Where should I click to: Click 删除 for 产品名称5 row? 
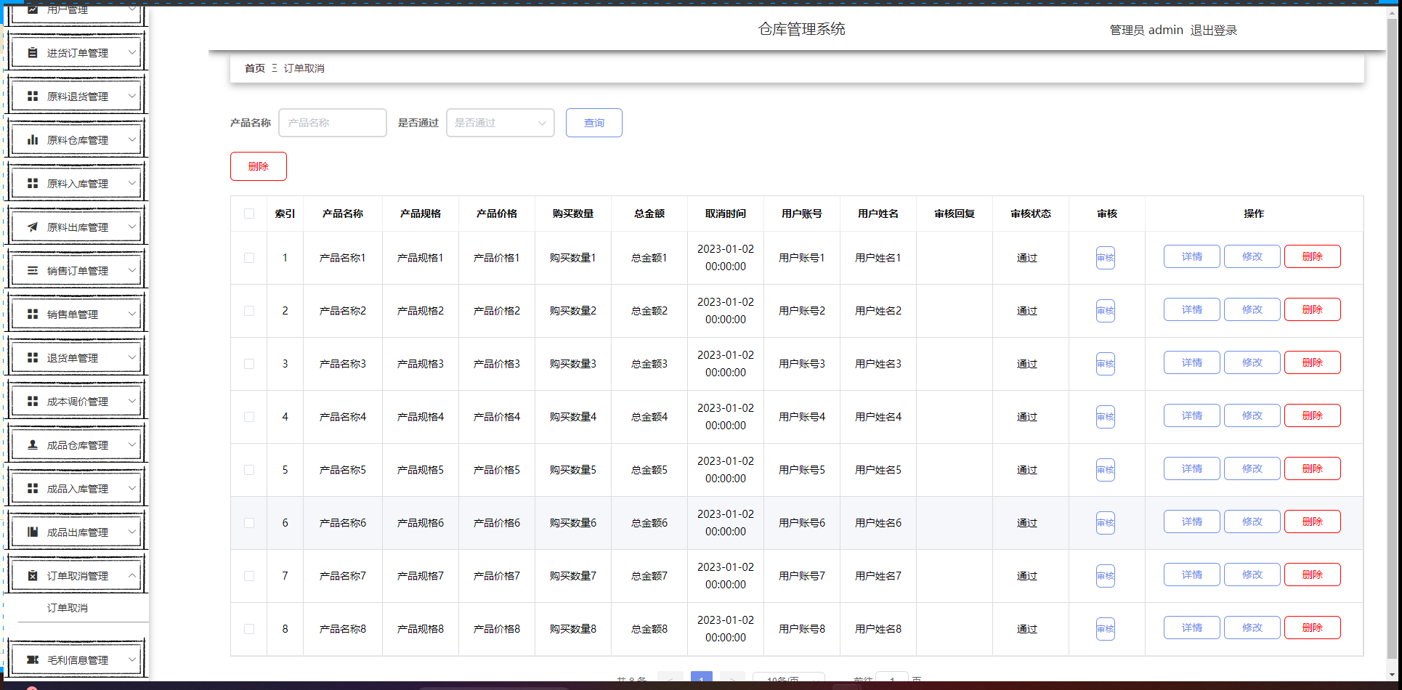[x=1313, y=468]
